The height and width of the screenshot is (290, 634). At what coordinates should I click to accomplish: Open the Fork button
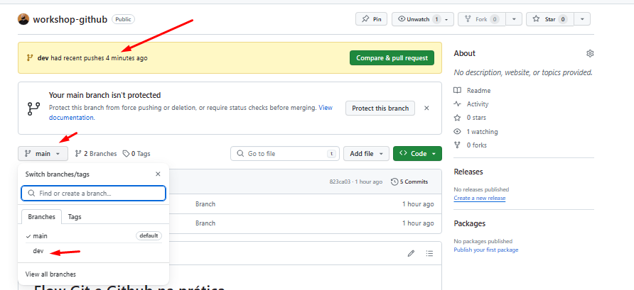[482, 19]
